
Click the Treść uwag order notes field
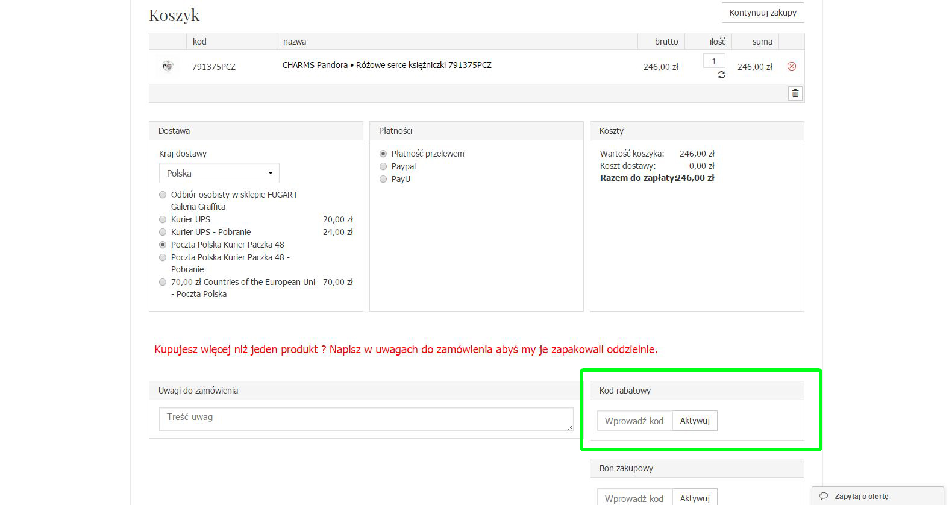(366, 419)
